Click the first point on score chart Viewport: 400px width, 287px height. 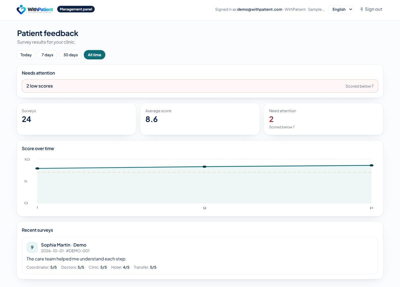click(x=37, y=168)
